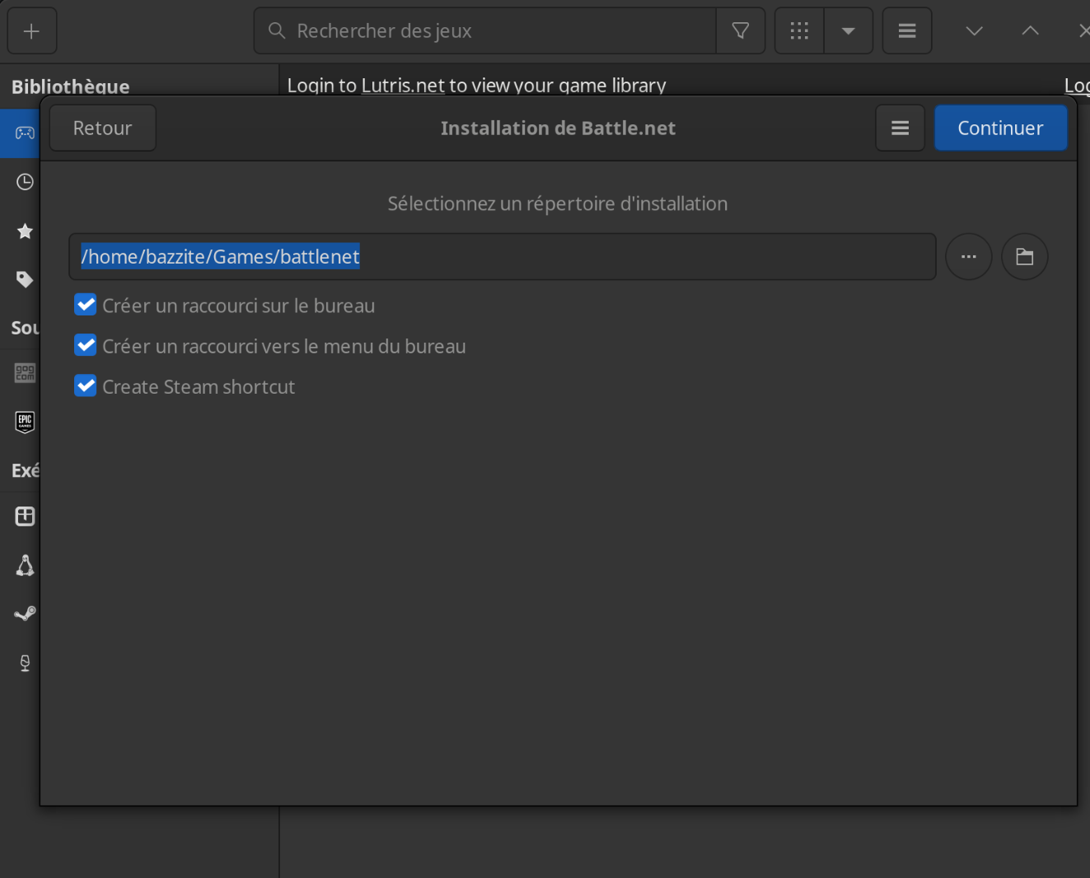Click the install directory path field
The image size is (1090, 878).
click(503, 257)
